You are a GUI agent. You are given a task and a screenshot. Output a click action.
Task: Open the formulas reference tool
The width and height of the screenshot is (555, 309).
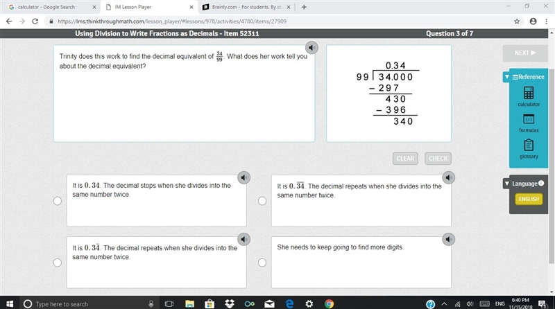point(529,123)
